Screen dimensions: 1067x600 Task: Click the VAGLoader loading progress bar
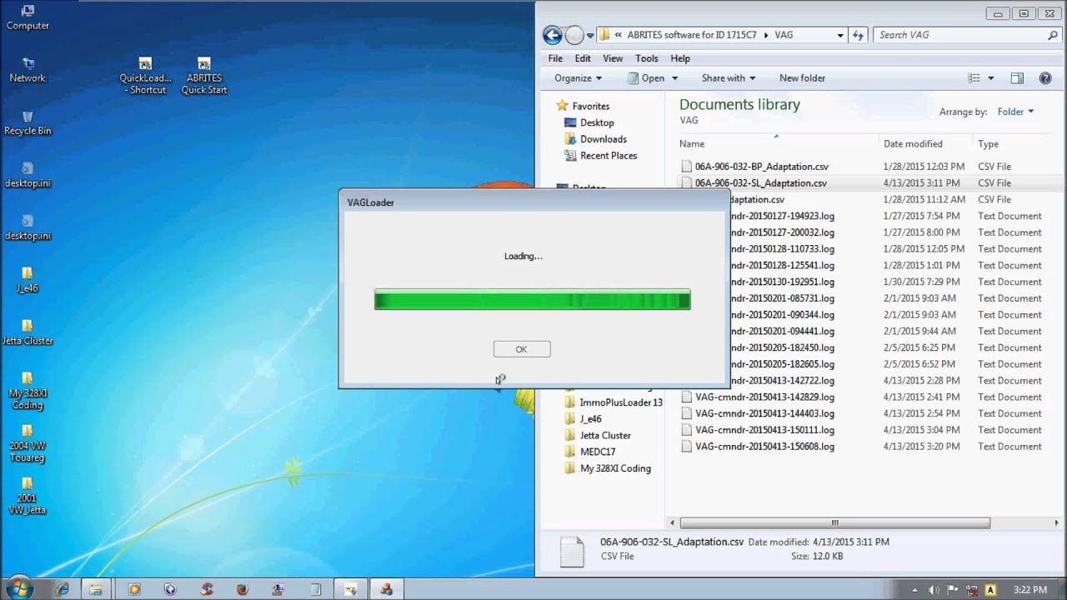pos(533,299)
